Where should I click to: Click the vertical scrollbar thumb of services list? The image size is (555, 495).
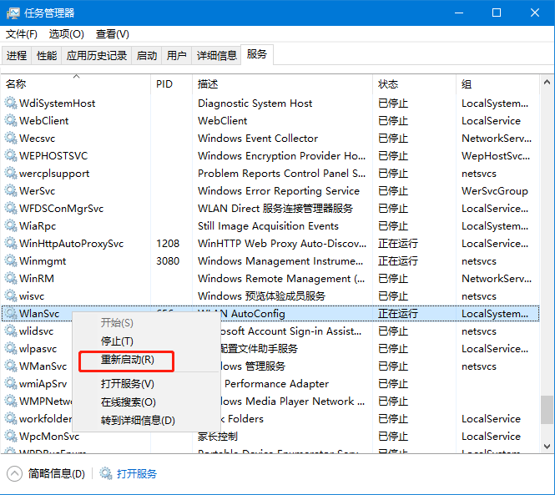click(x=547, y=409)
